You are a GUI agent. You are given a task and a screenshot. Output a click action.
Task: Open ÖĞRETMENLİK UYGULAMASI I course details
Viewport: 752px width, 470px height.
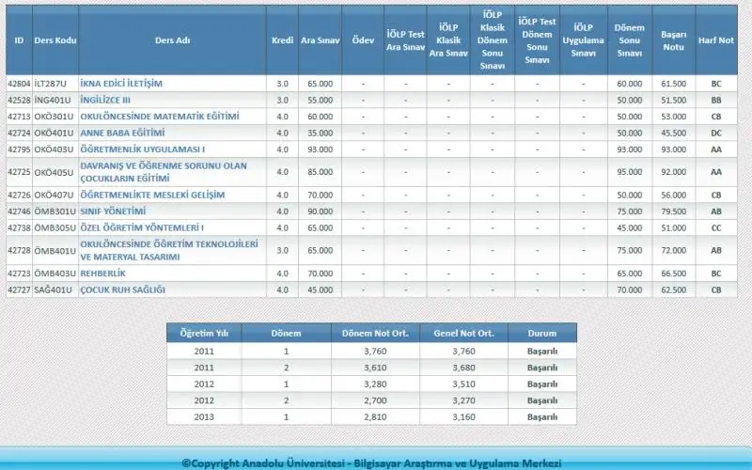tap(142, 149)
